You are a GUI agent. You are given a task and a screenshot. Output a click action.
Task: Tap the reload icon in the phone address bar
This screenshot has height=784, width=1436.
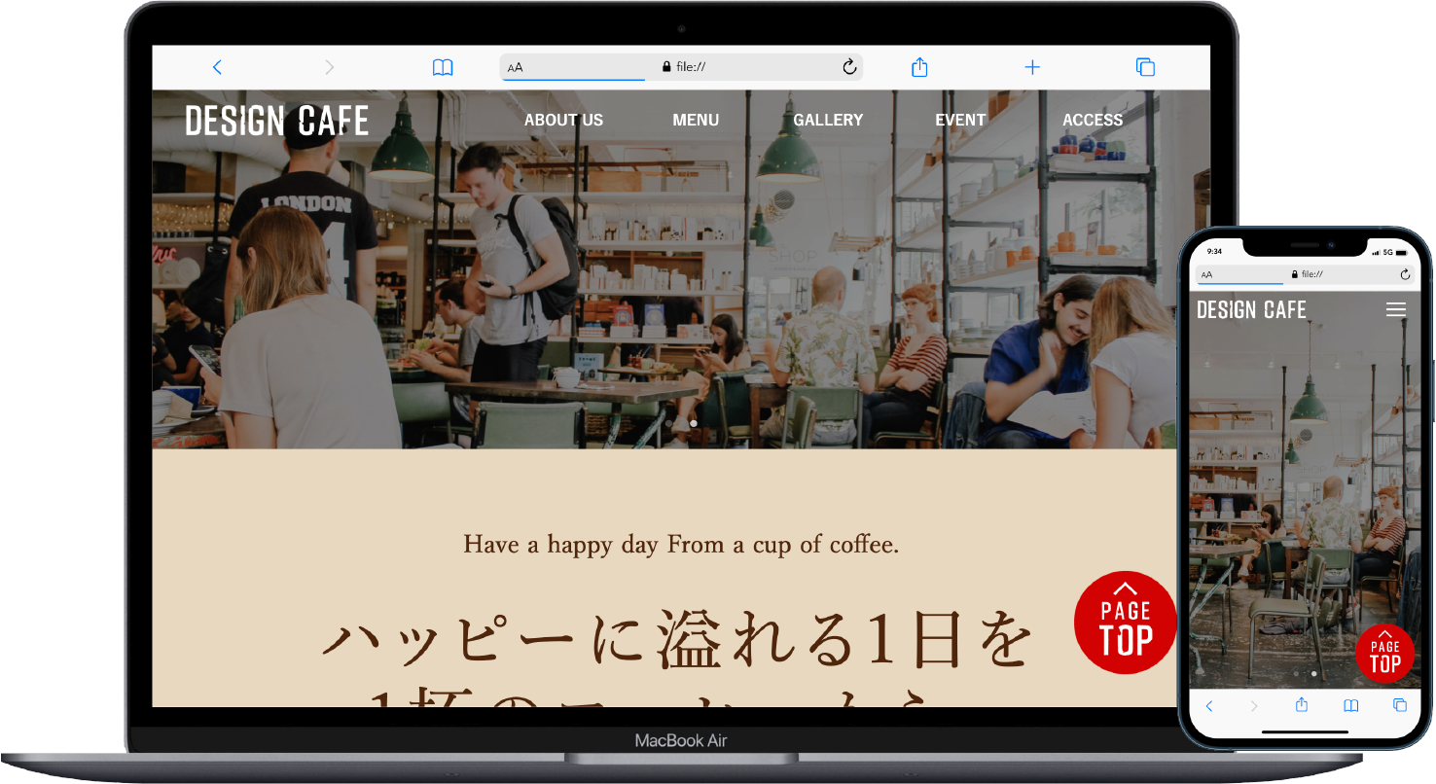(x=1405, y=275)
